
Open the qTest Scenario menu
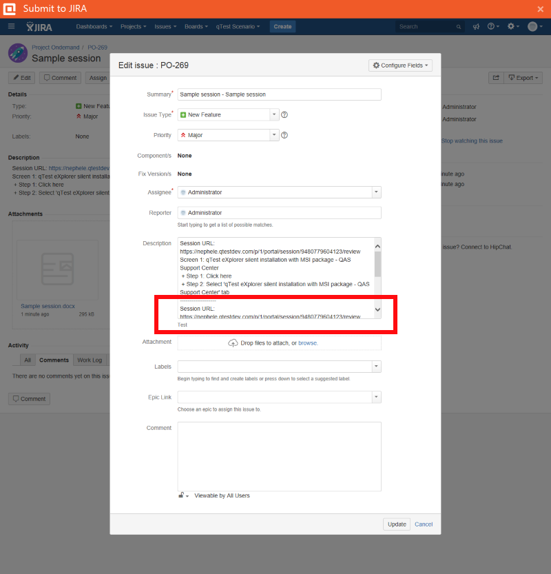point(238,26)
